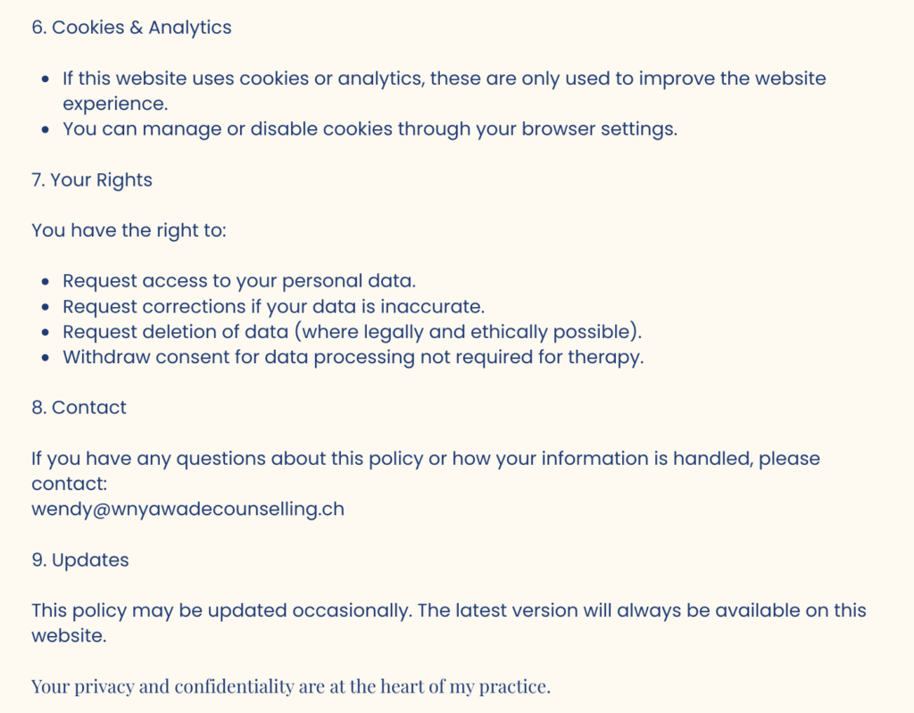Click the "9. Updates" section heading
The height and width of the screenshot is (713, 914).
(x=80, y=560)
